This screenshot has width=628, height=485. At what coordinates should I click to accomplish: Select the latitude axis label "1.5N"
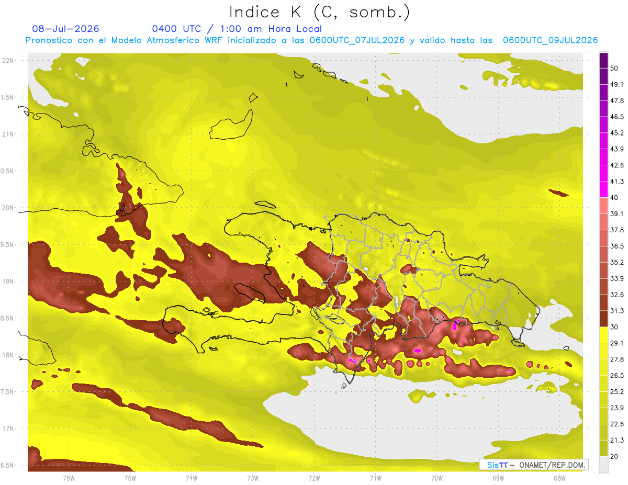(8, 97)
